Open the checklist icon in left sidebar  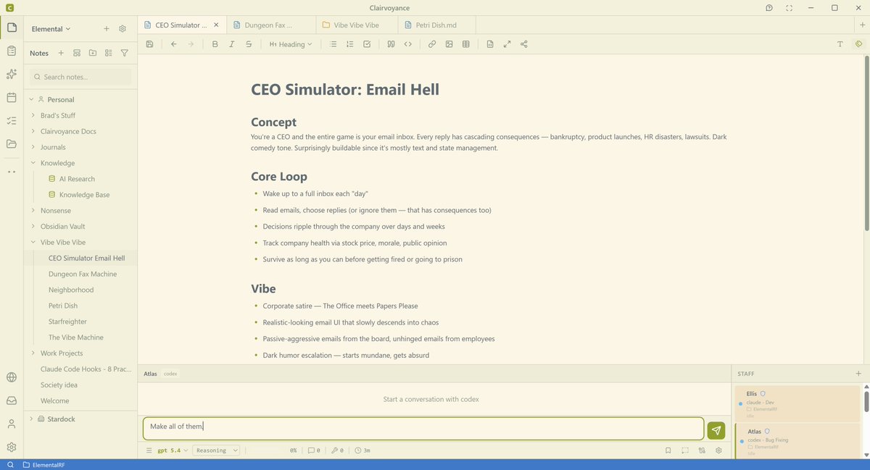11,120
